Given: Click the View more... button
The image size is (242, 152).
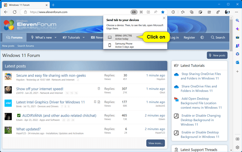Looking at the screenshot, I should click(x=156, y=143).
